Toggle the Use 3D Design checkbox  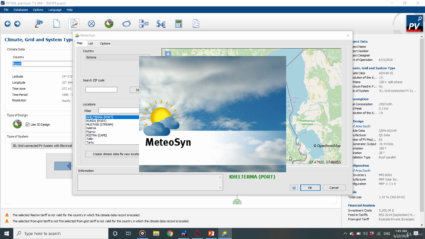click(x=27, y=124)
